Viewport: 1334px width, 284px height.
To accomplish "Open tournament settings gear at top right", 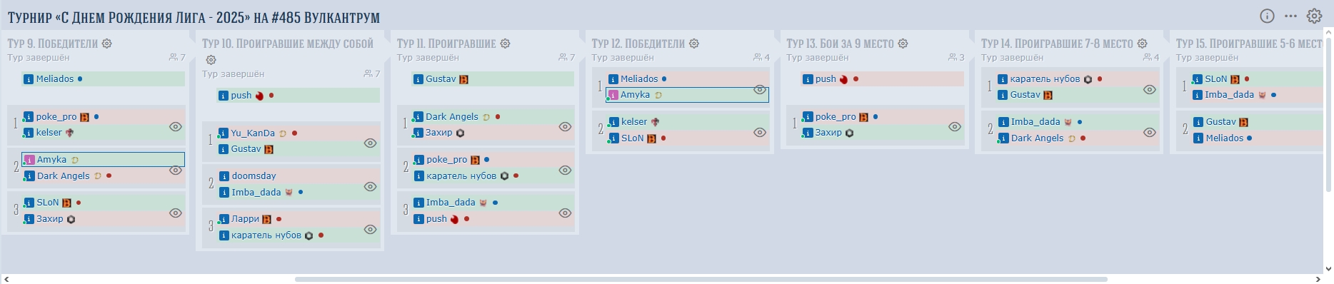I will click(x=1315, y=16).
